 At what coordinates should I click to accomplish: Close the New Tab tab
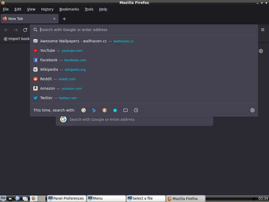(54, 19)
